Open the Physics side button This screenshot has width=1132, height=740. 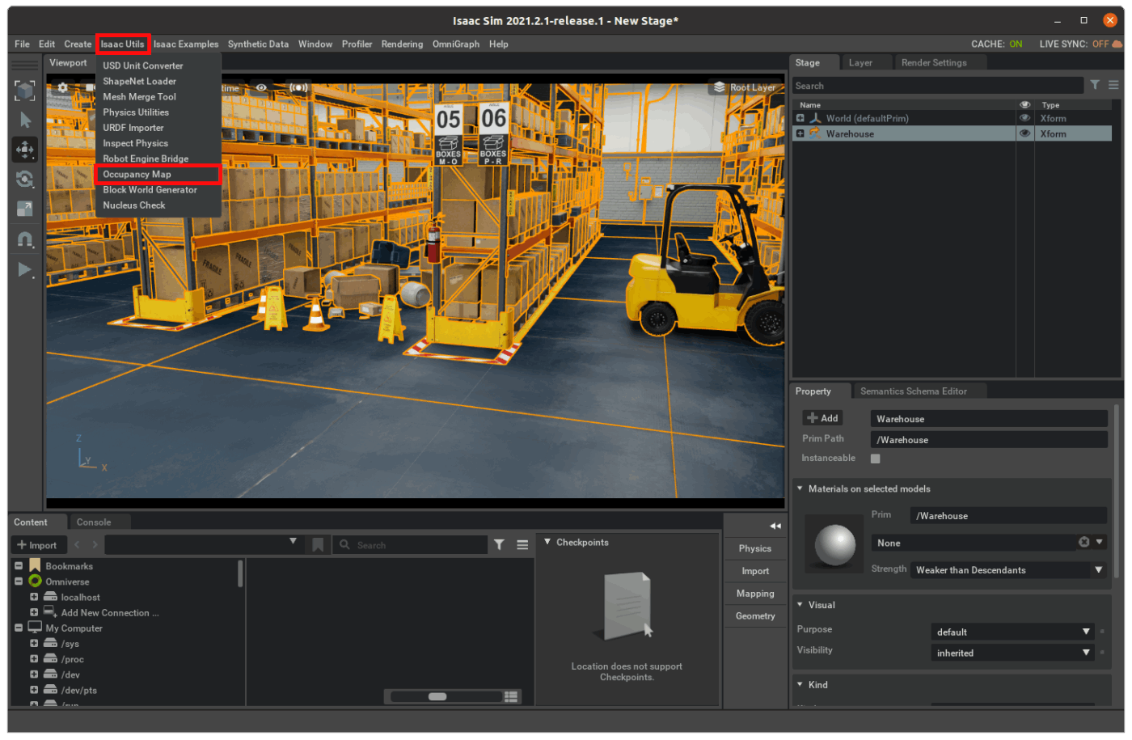click(x=755, y=548)
